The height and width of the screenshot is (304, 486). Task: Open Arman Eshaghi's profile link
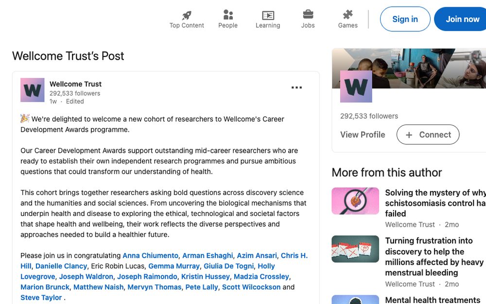(208, 256)
